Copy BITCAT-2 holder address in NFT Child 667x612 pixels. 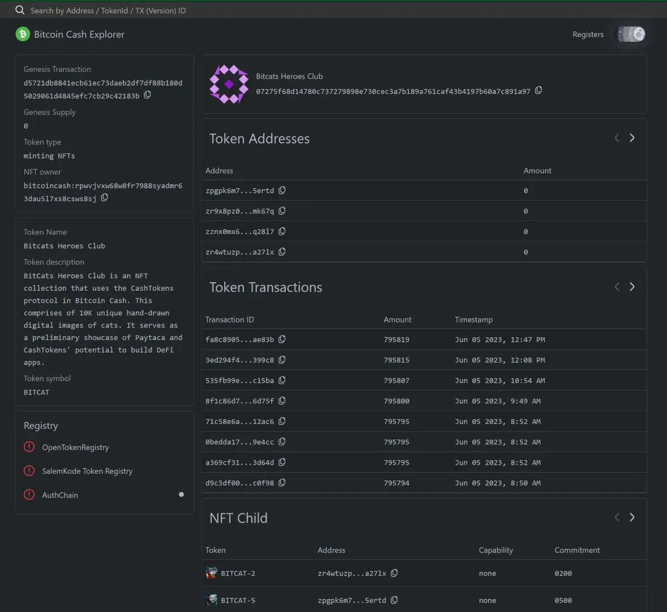pos(394,573)
